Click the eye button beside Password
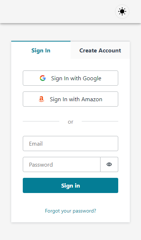 coord(109,164)
